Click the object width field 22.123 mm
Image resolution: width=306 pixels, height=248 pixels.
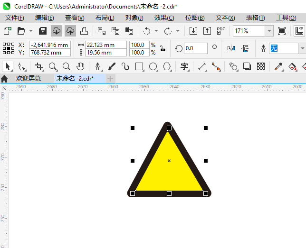click(x=106, y=45)
